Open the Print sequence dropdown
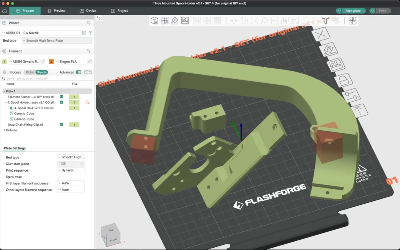The image size is (400, 250). tap(71, 170)
